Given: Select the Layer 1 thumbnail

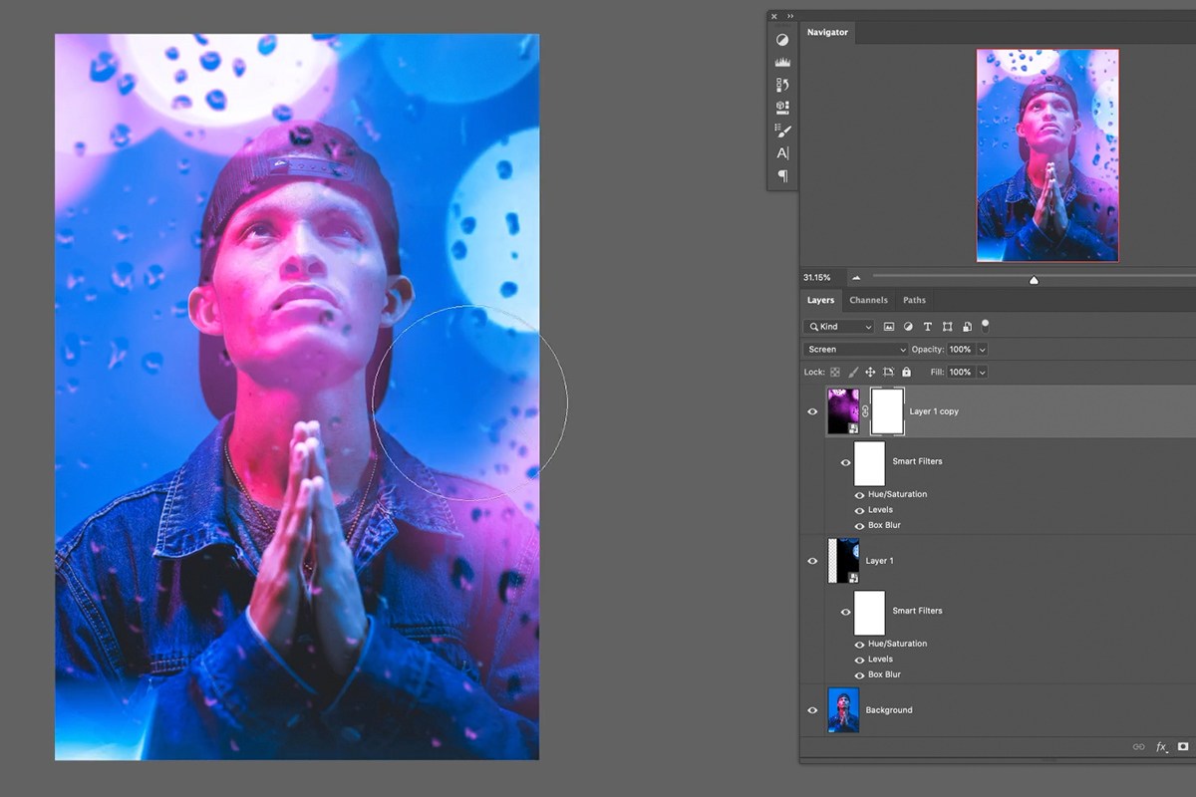Looking at the screenshot, I should click(843, 561).
